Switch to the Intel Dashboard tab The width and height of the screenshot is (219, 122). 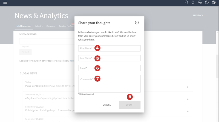coord(24,26)
